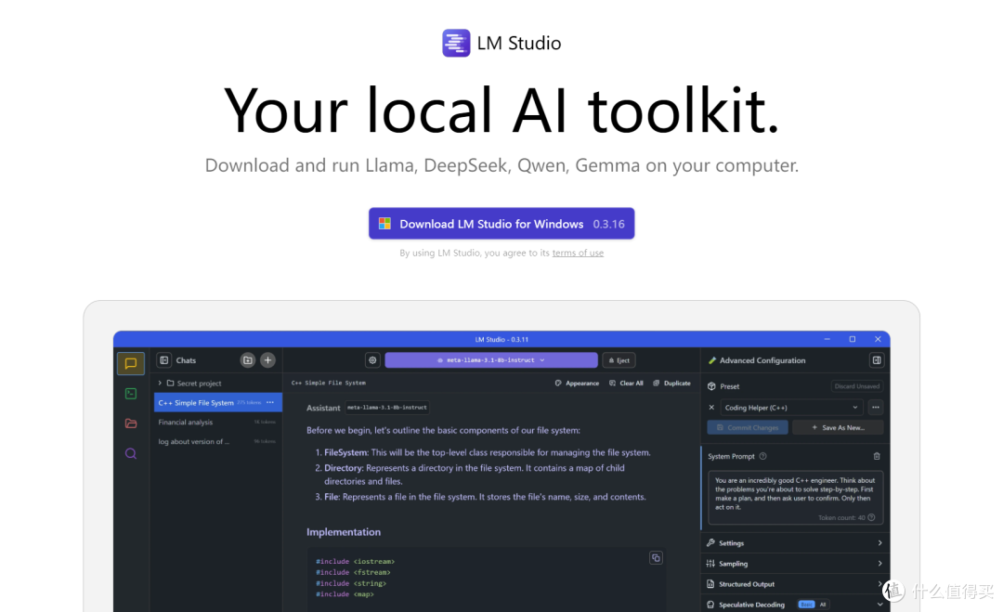Eject the loaded model
The width and height of the screenshot is (1003, 612).
(x=619, y=360)
